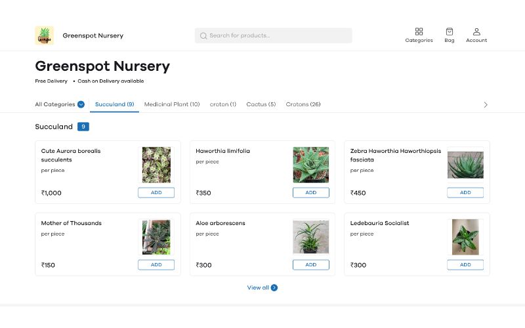Click the Succuland count badge 9
Screen dimensions: 525x328
click(x=83, y=127)
